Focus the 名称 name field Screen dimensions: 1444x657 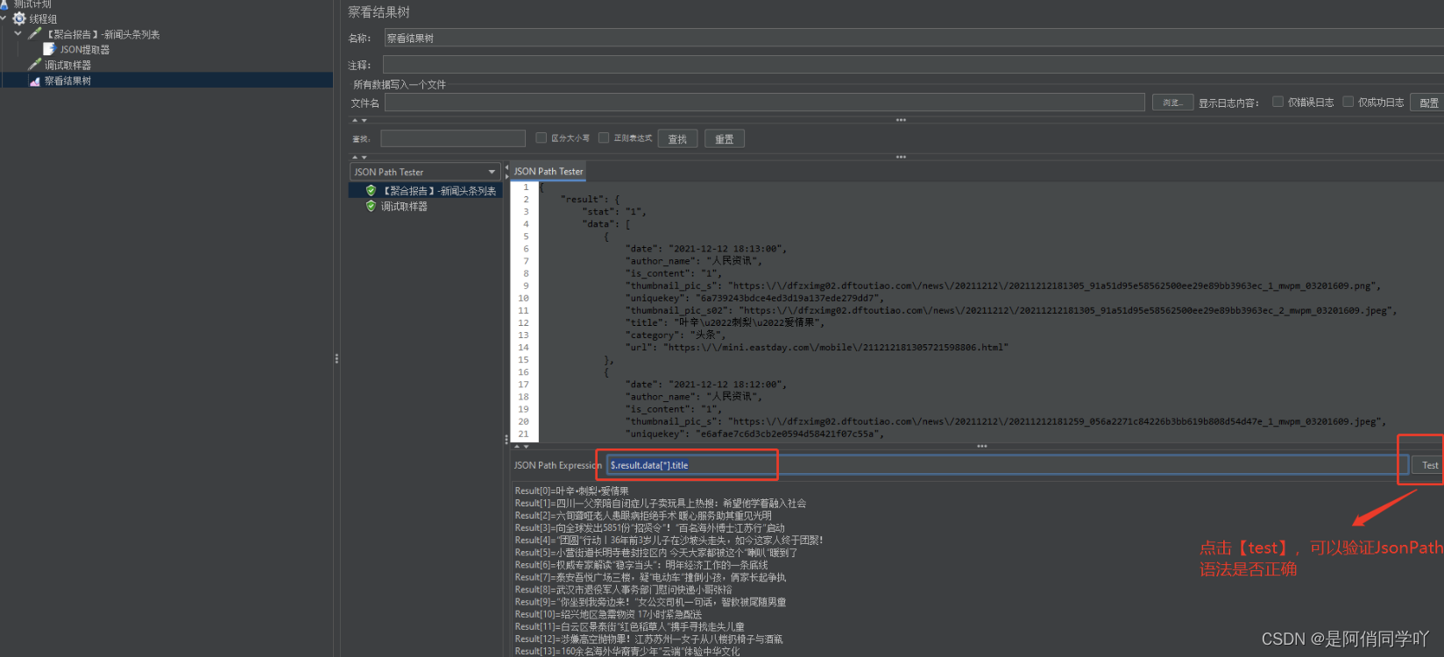pyautogui.click(x=914, y=38)
